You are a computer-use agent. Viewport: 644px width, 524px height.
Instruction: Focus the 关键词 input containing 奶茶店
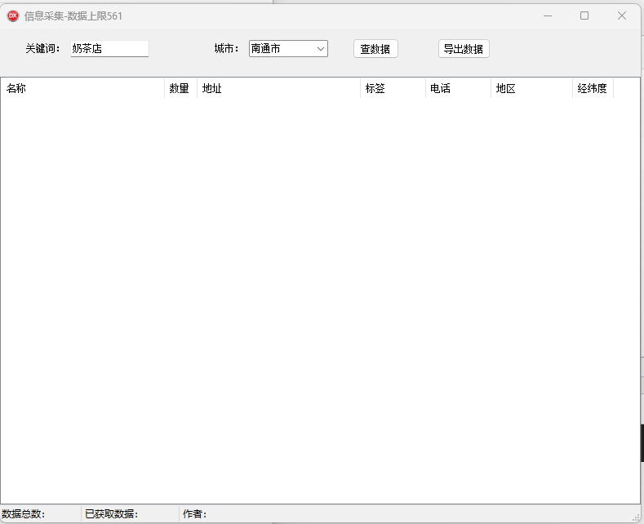click(x=109, y=49)
